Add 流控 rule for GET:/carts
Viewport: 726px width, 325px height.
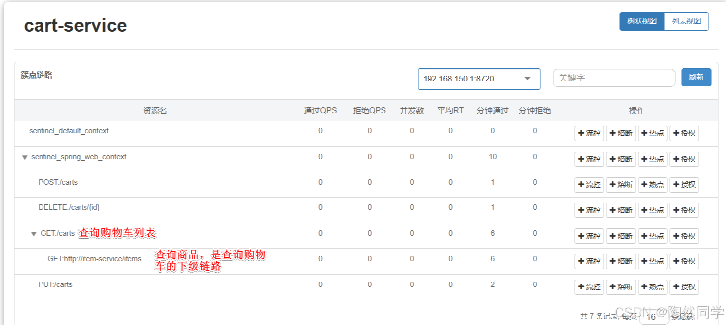point(589,236)
